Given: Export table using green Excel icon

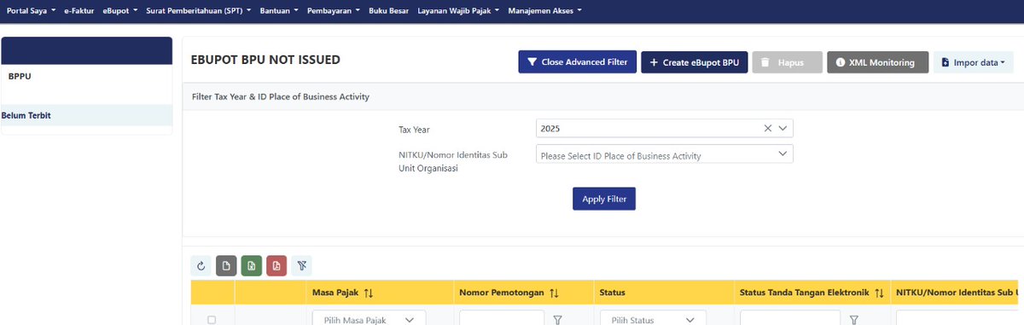Looking at the screenshot, I should pyautogui.click(x=251, y=265).
